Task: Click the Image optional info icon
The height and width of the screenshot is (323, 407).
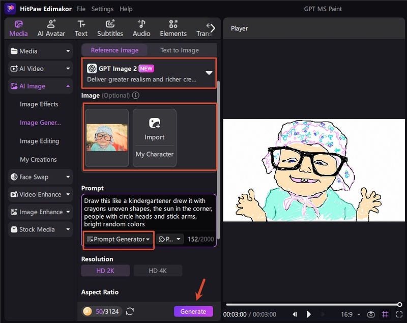Action: (135, 95)
